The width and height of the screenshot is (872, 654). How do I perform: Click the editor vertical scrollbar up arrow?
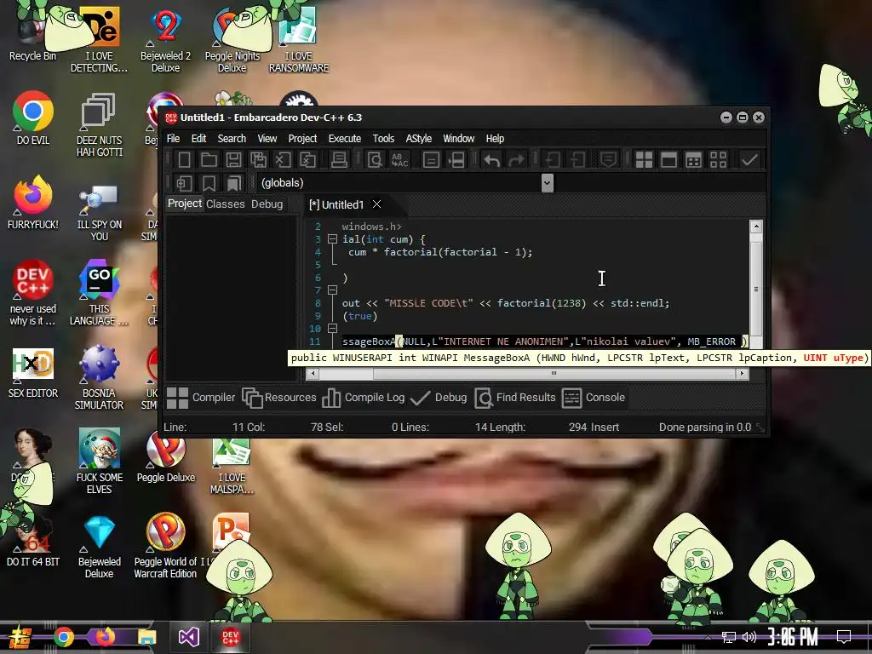tap(756, 227)
